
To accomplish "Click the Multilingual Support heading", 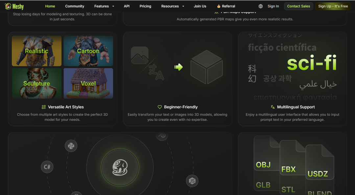I will [296, 107].
